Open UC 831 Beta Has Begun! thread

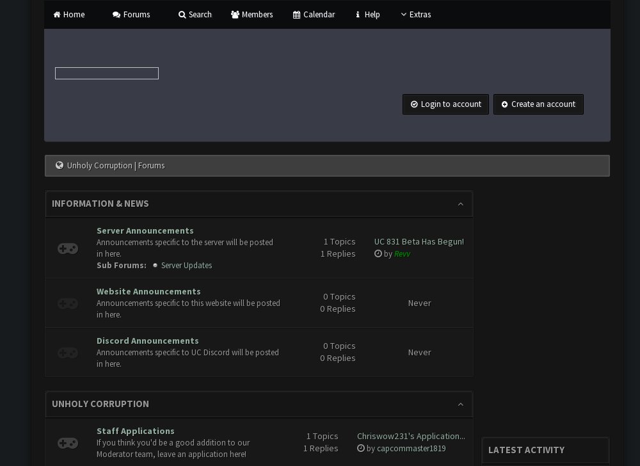tap(419, 241)
